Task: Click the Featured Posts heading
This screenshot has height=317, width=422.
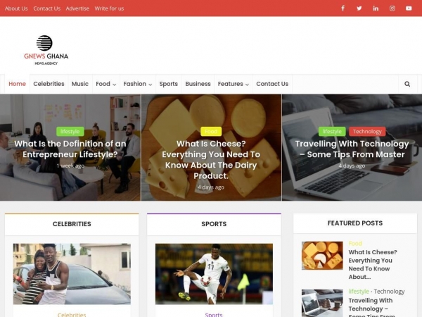Action: click(355, 223)
